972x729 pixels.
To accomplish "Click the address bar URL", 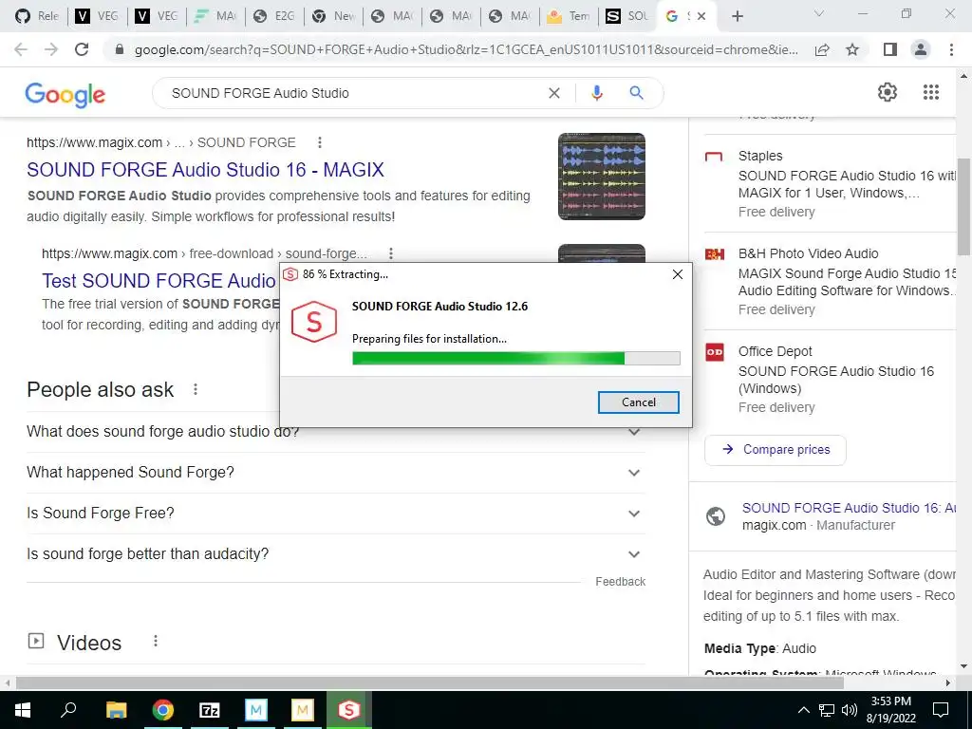I will [x=465, y=49].
